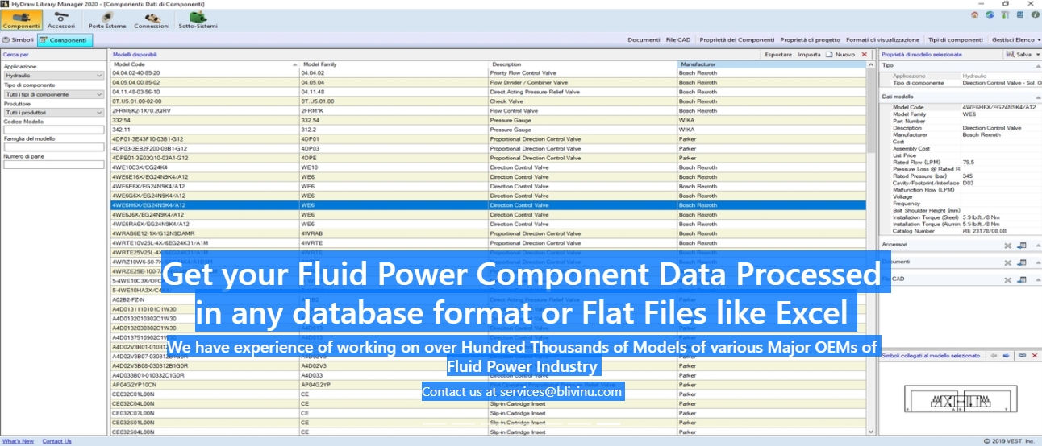Image resolution: width=1042 pixels, height=446 pixels.
Task: Click the link symbol chain icon
Action: (x=1022, y=355)
